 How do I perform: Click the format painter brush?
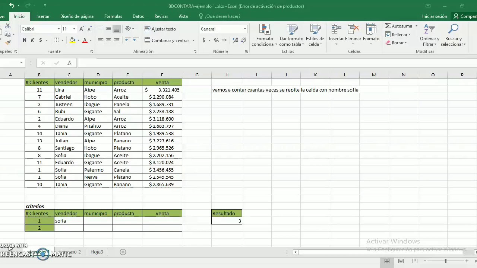pyautogui.click(x=8, y=42)
